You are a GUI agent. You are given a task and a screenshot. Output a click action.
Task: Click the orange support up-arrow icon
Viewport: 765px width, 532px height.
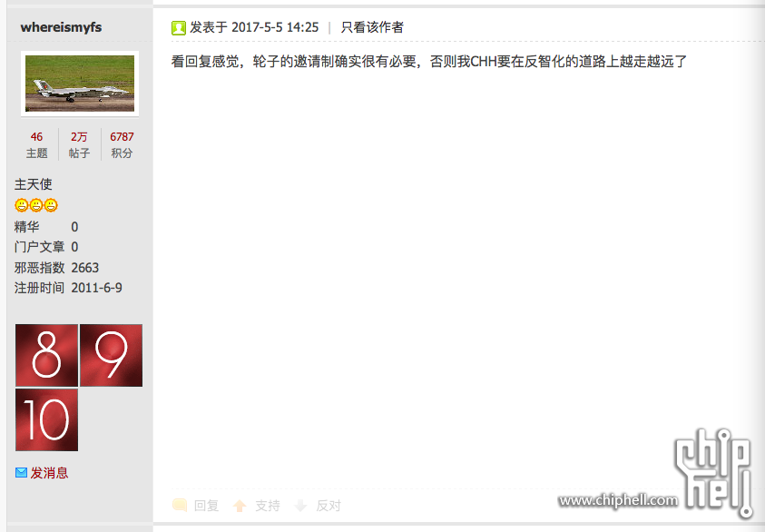(x=240, y=506)
